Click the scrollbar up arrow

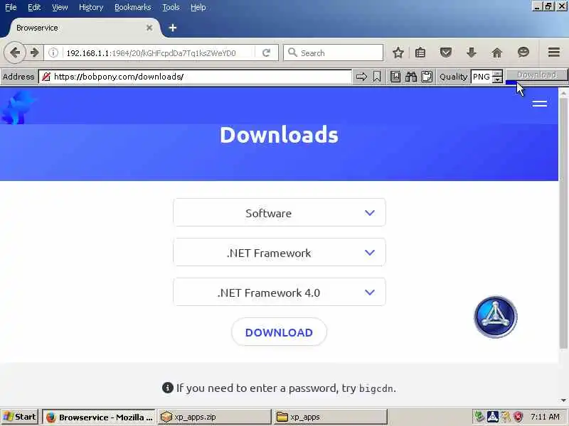563,94
